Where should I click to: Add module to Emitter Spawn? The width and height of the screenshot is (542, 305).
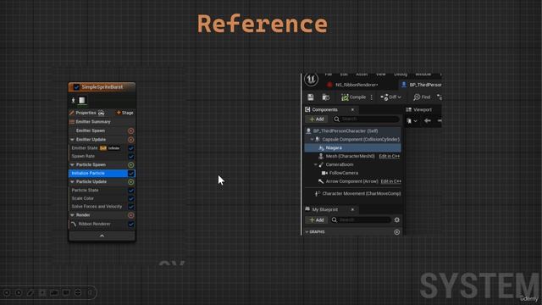(x=130, y=130)
